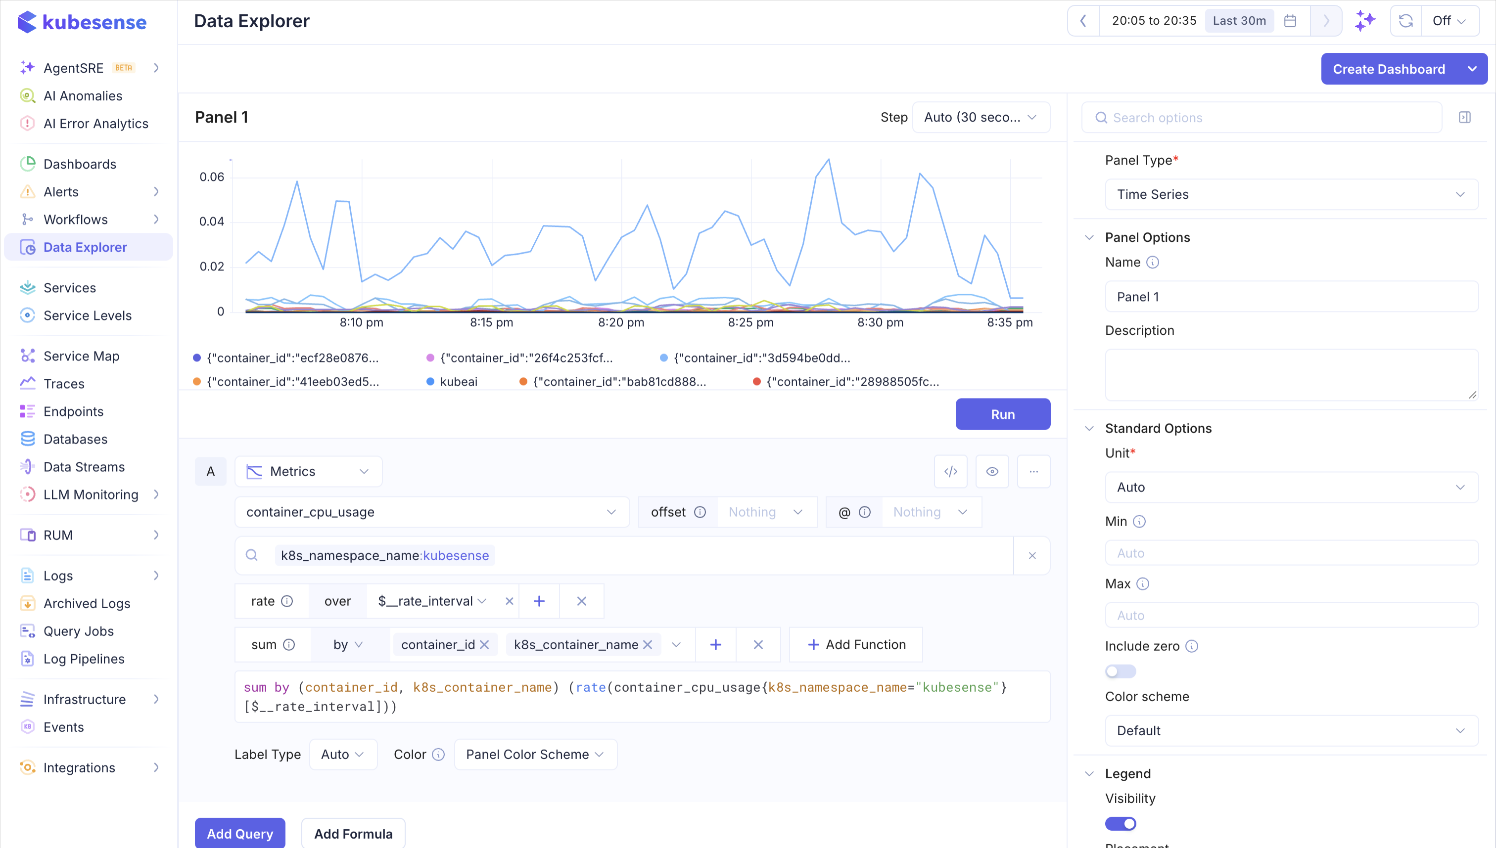Delete the sum aggregation row
1496x848 pixels.
click(x=758, y=645)
